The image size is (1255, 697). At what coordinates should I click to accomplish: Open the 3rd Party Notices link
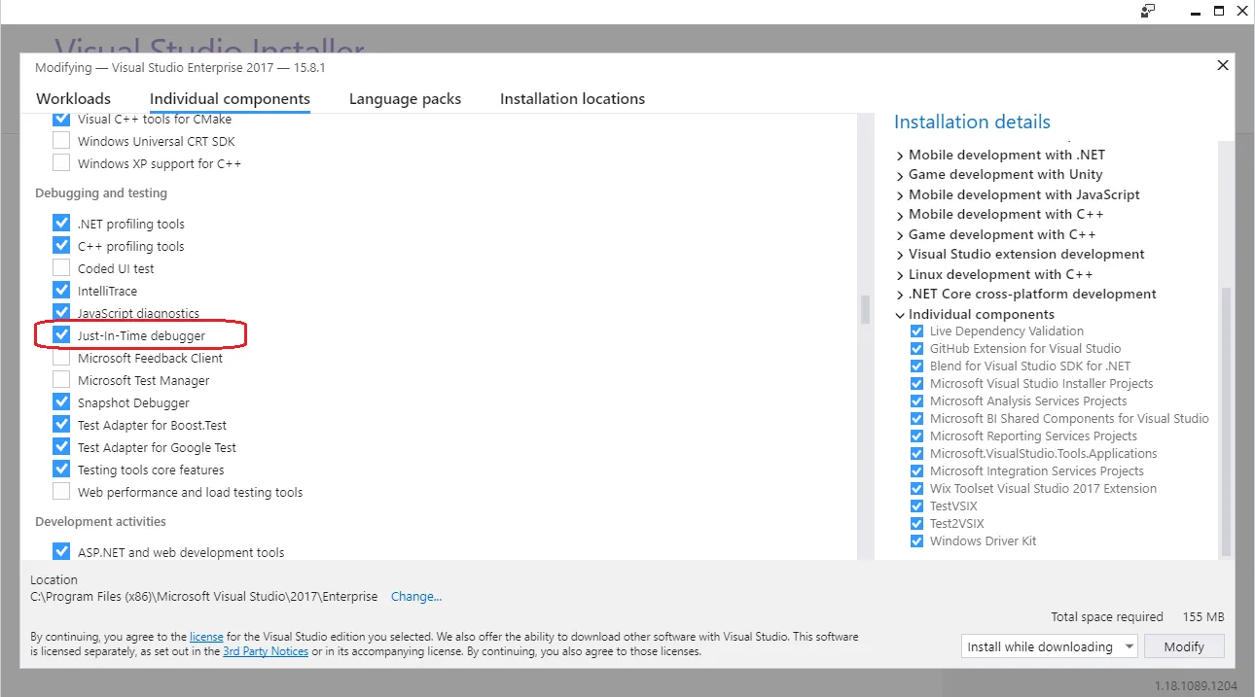[266, 651]
